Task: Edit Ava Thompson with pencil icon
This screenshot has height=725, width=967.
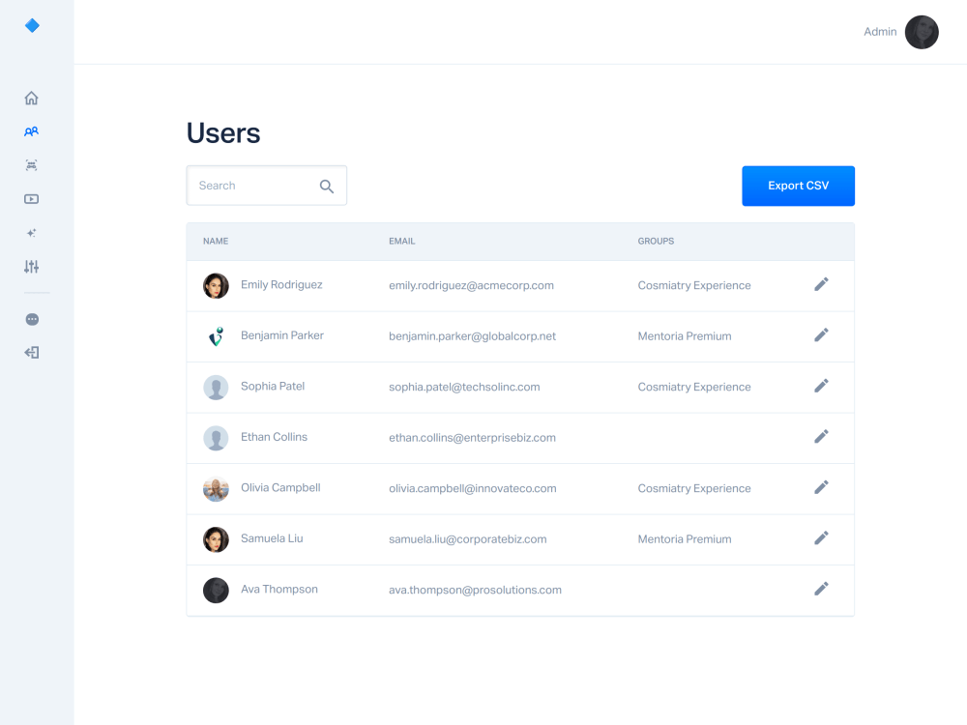Action: coord(821,589)
